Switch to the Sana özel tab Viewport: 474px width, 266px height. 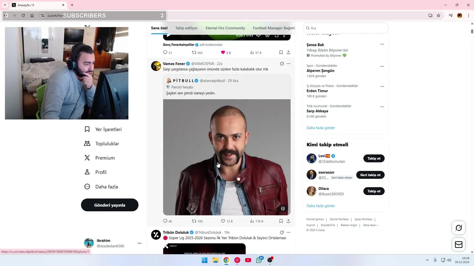pyautogui.click(x=159, y=28)
